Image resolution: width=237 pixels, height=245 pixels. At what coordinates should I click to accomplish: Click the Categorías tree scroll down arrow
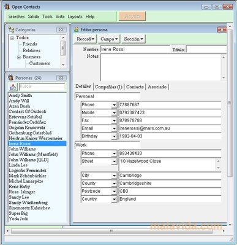point(63,65)
